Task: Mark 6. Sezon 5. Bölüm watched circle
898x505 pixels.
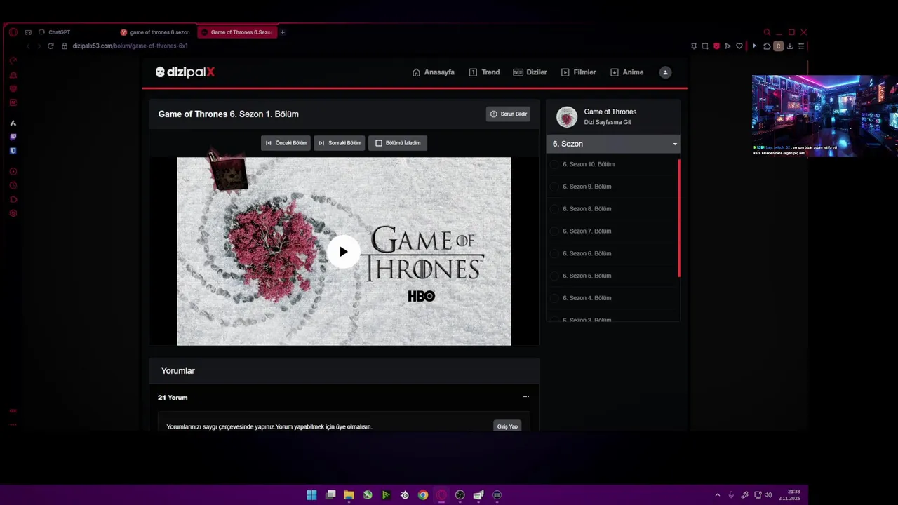Action: (x=554, y=276)
